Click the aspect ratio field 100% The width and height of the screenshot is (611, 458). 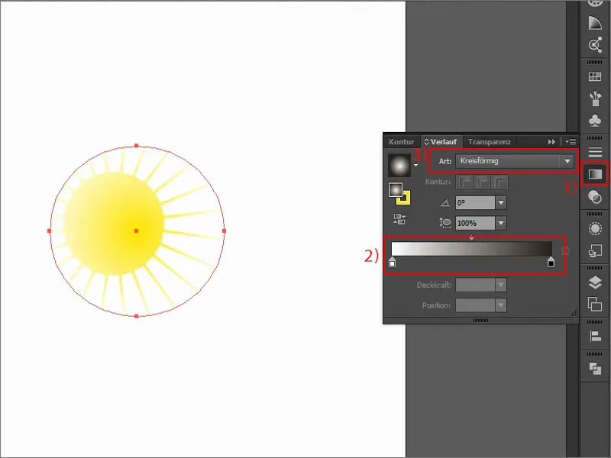(475, 223)
